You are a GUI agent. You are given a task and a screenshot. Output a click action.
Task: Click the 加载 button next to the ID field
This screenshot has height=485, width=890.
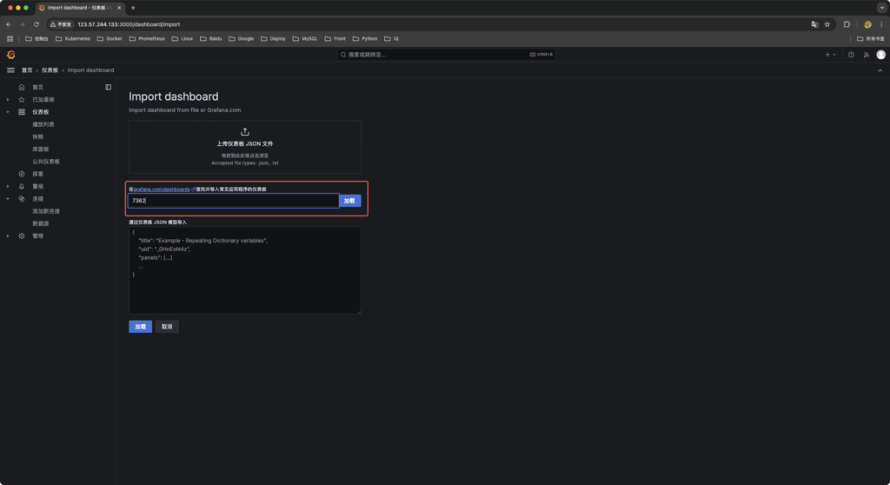click(x=349, y=201)
